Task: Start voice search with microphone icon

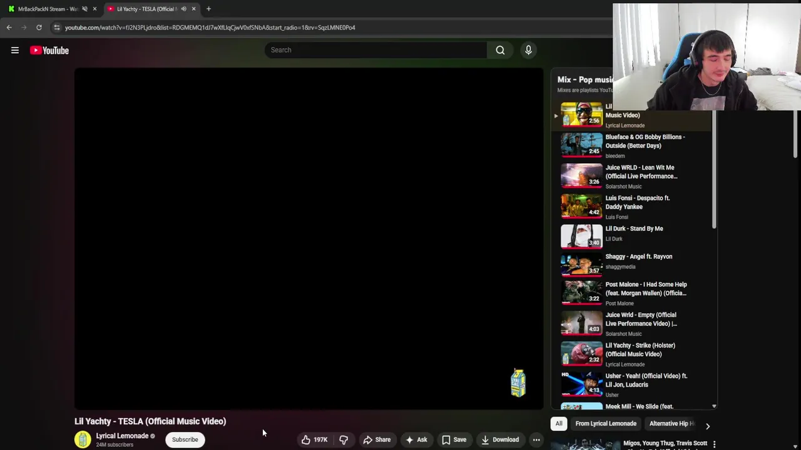Action: click(x=528, y=50)
